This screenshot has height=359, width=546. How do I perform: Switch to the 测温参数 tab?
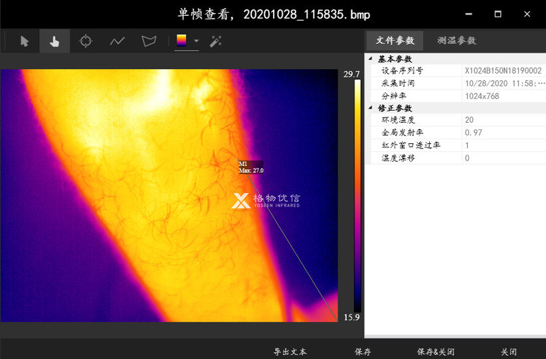point(456,40)
